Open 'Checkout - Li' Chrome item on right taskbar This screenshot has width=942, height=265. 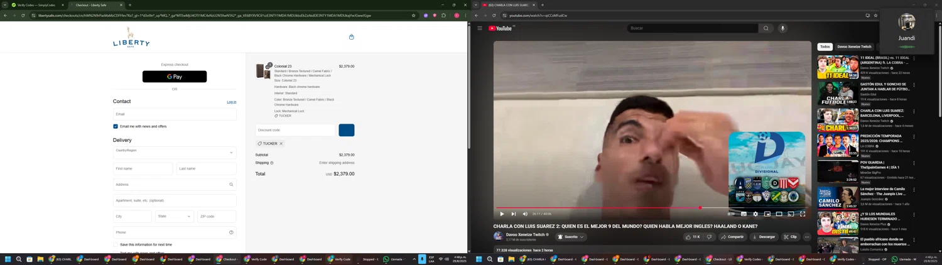pos(720,259)
